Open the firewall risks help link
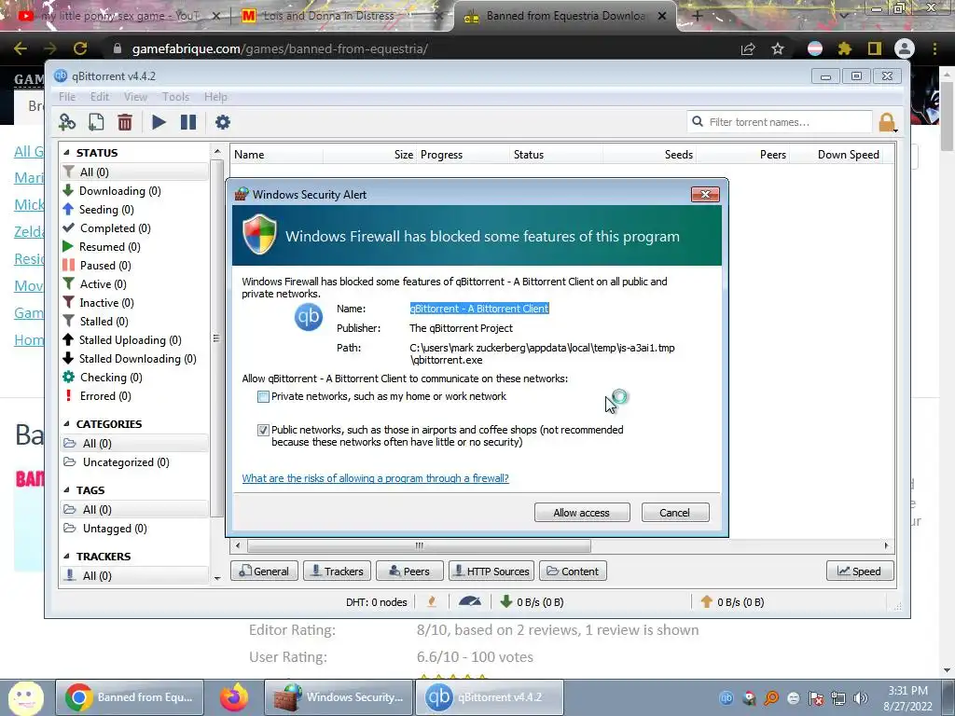This screenshot has width=955, height=716. pyautogui.click(x=375, y=478)
